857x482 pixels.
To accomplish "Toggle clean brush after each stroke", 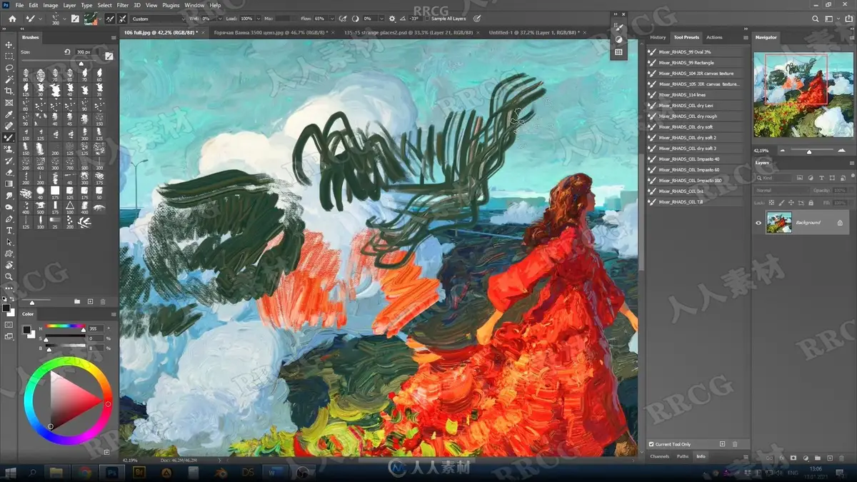I will click(x=122, y=19).
